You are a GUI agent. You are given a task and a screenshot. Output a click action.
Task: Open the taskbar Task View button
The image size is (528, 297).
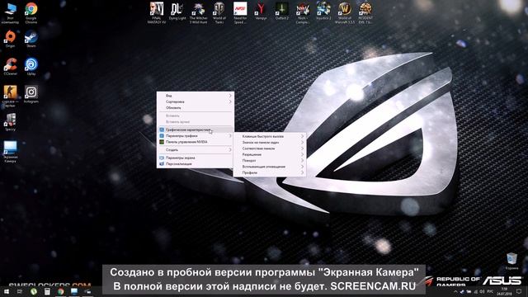click(20, 291)
